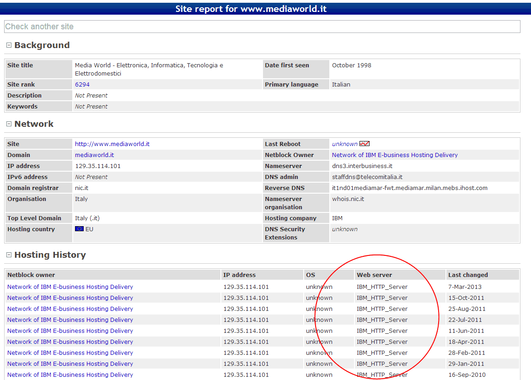
Task: Open the mediaworld.it domain link
Action: tap(95, 155)
